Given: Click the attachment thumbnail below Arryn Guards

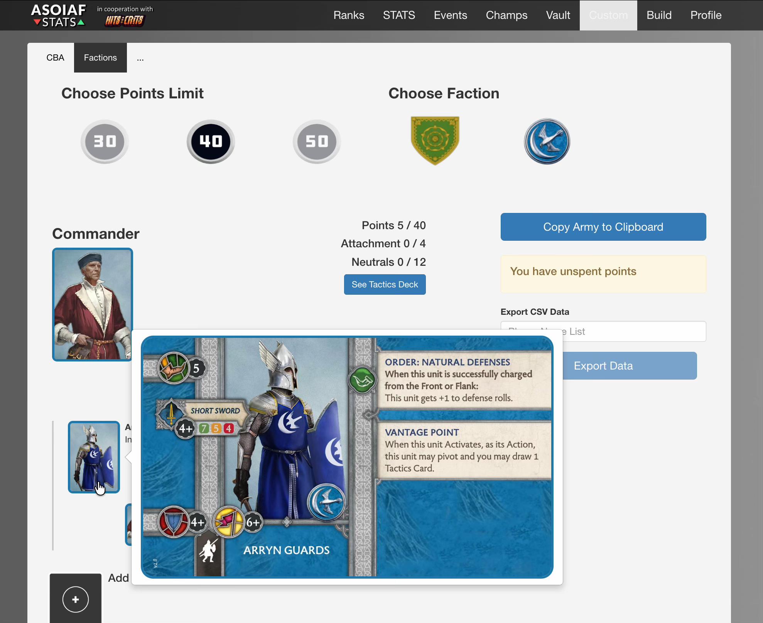Looking at the screenshot, I should point(128,524).
